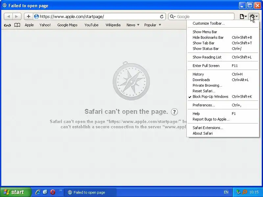Expand the Popular bookmarks folder

tap(153, 25)
